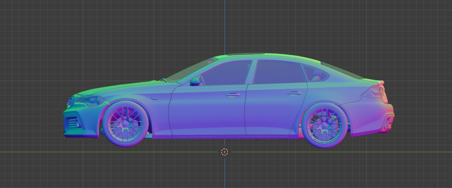Select the car's headlight
This screenshot has height=188, width=452.
coord(91,100)
